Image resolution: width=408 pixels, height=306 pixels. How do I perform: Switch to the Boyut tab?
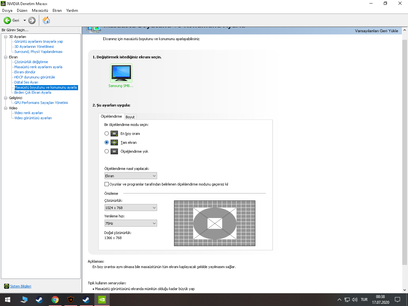[130, 117]
